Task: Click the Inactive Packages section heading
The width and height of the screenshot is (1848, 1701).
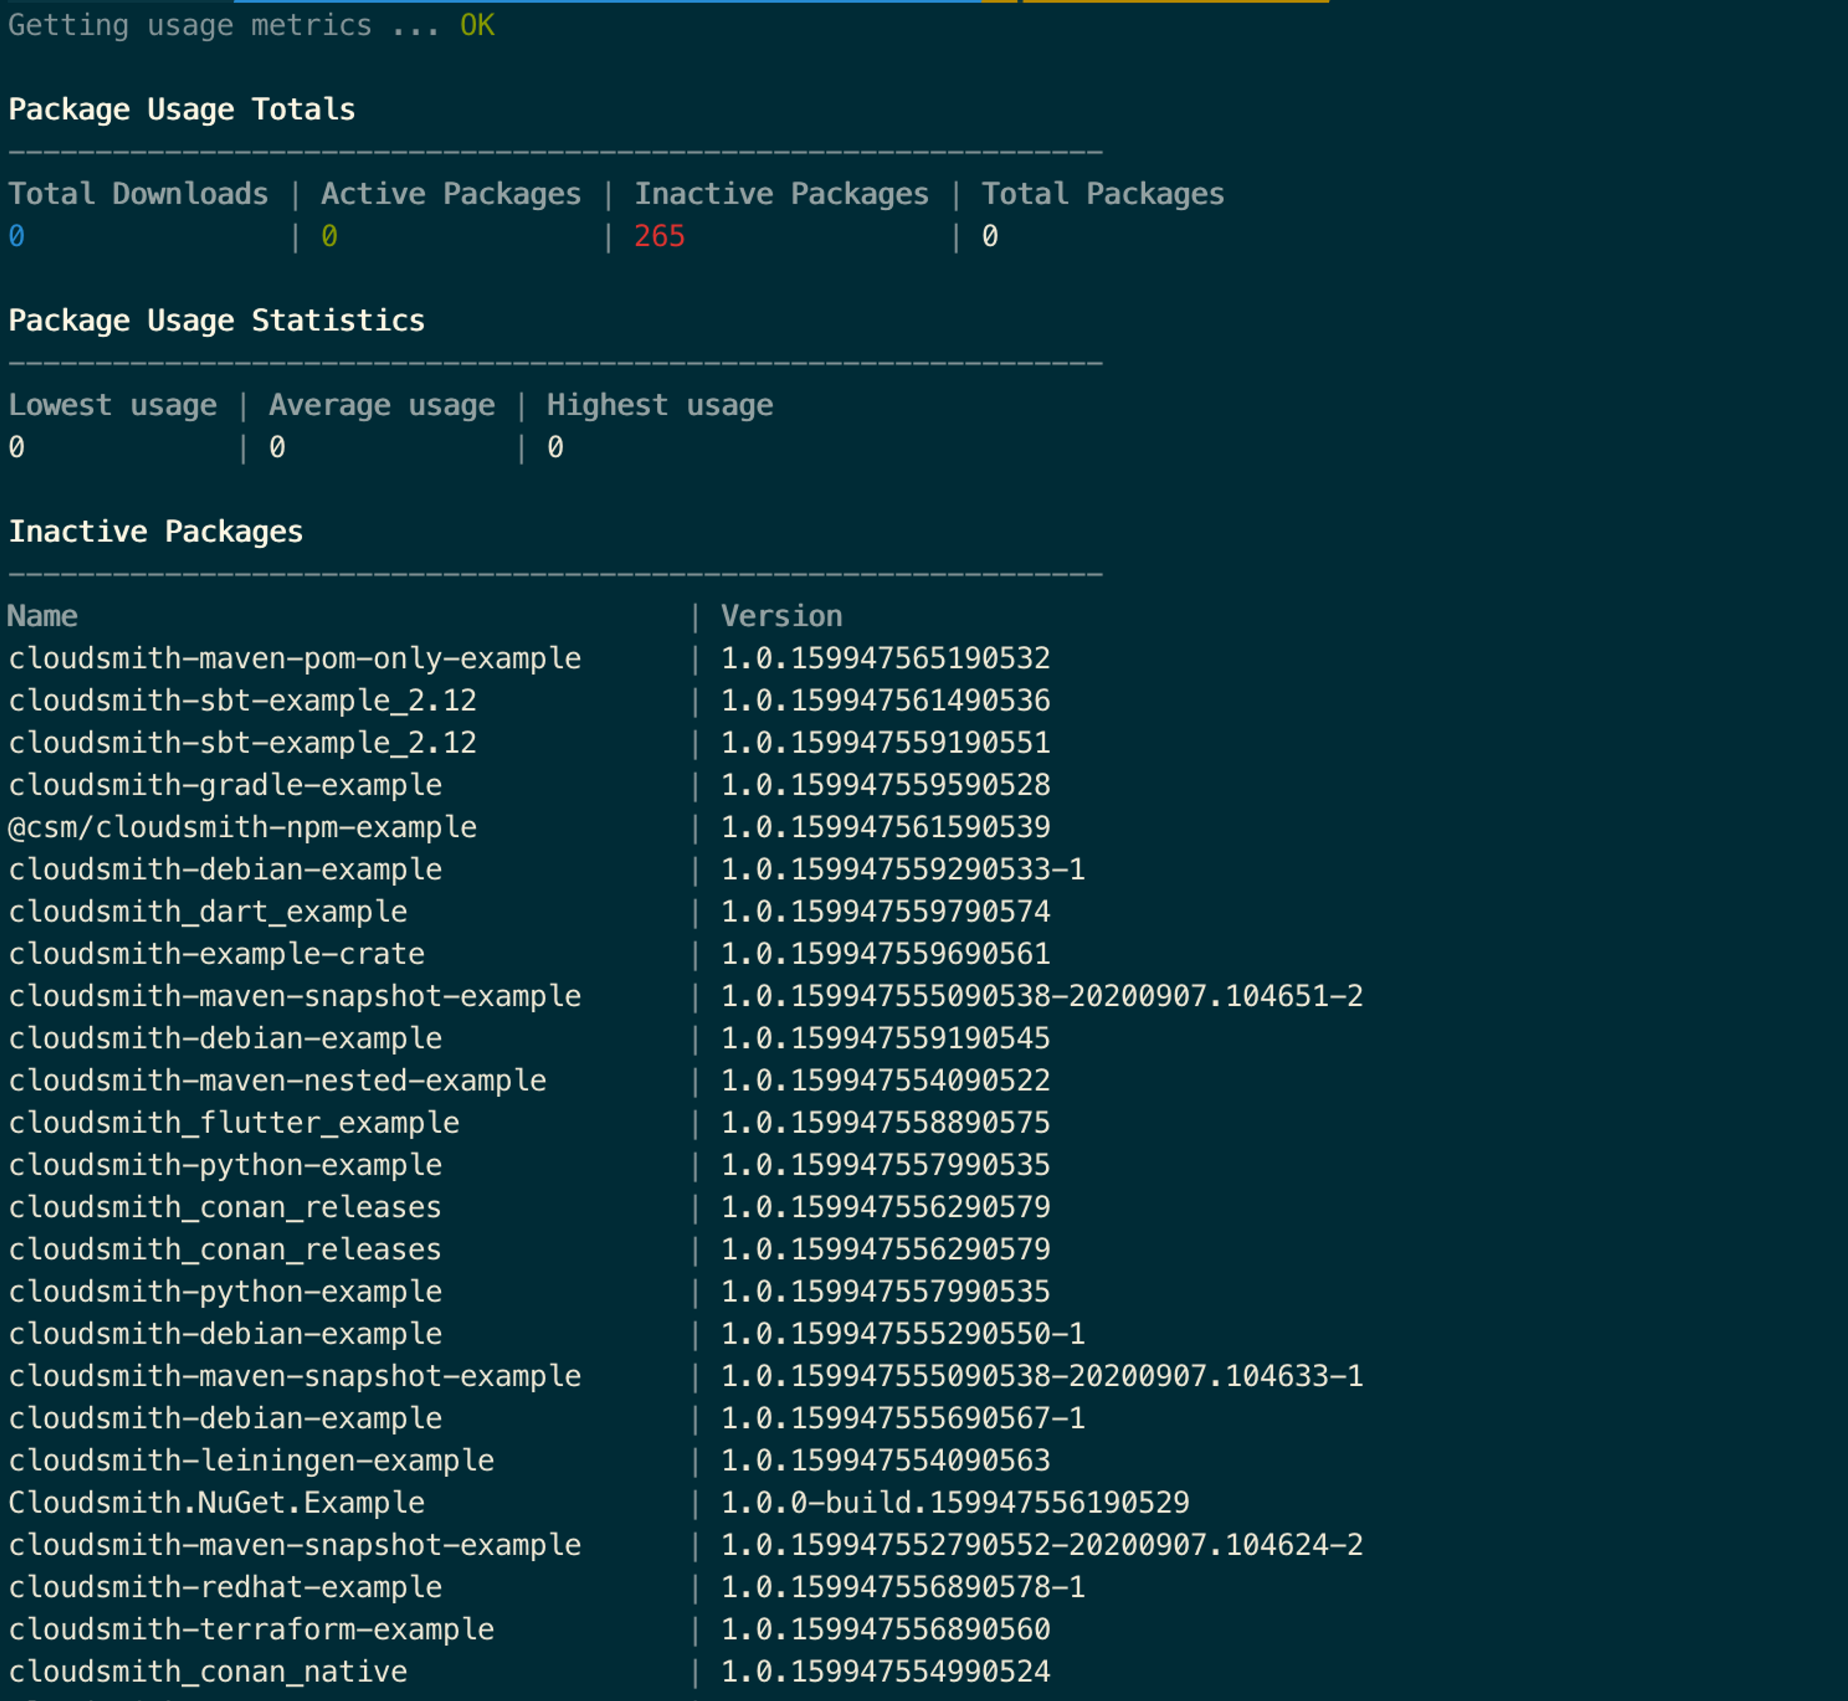Action: coord(155,532)
